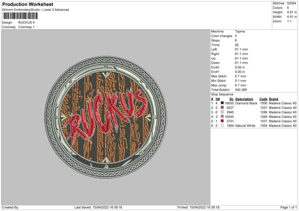The image size is (299, 211).
Task: Click the N# column header
Action: [x=217, y=99]
